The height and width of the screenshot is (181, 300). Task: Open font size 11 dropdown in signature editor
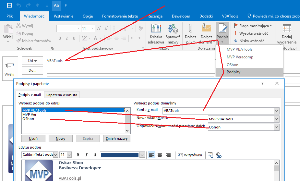pos(69,155)
